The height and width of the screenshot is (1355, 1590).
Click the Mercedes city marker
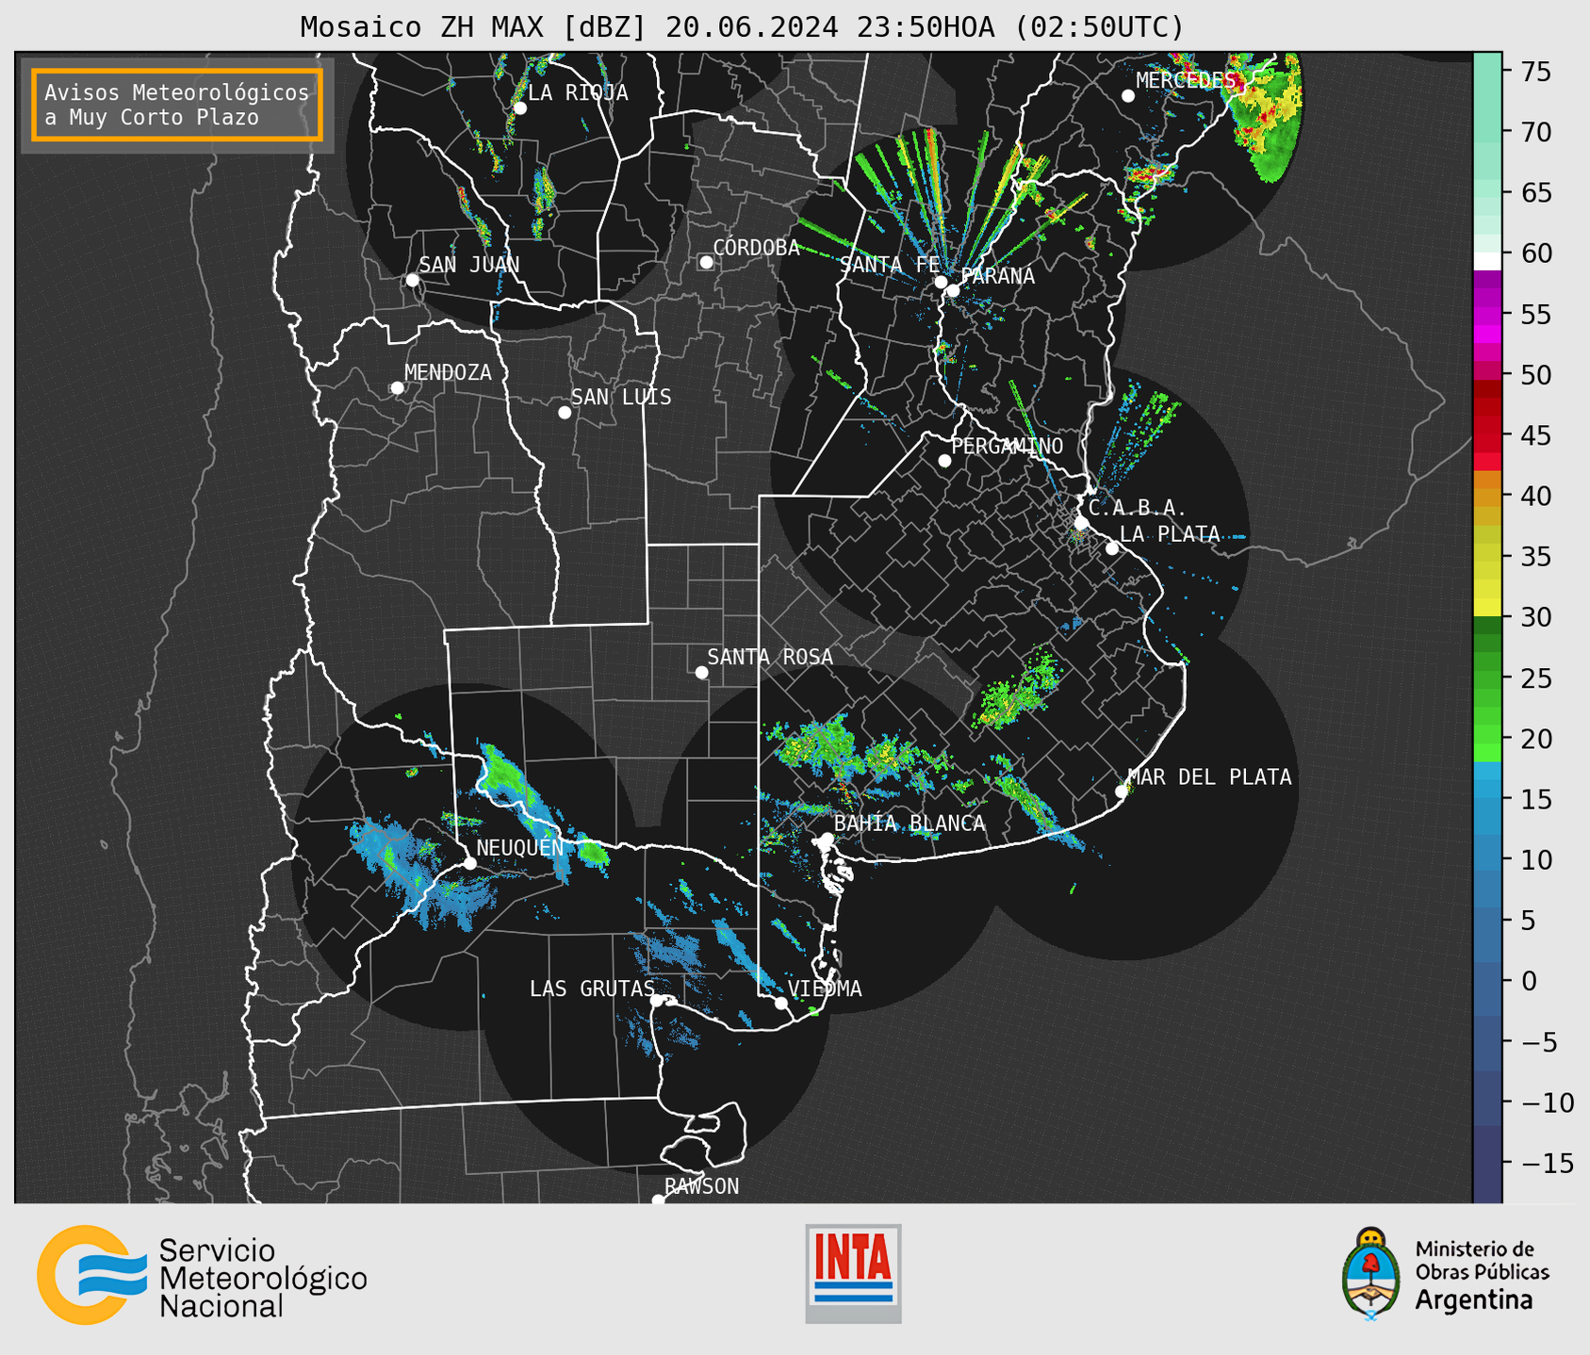pos(1127,96)
